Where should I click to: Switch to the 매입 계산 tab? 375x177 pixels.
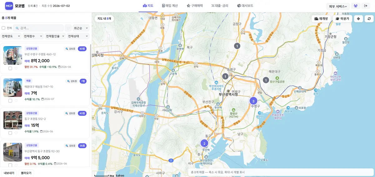tap(170, 6)
